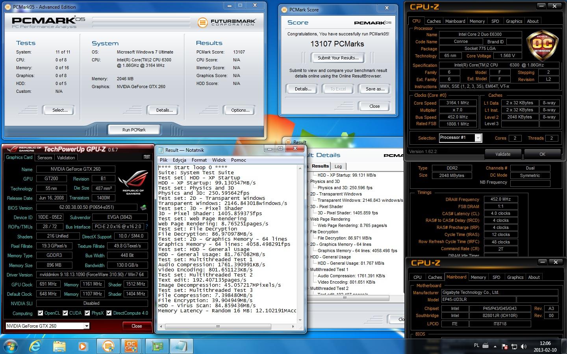Viewport: 567px width, 354px height.
Task: Click PCMark05 Advanced Edition title bar icon
Action: click(x=8, y=7)
